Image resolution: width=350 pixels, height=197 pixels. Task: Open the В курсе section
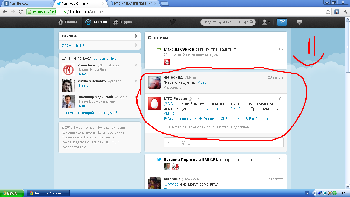122,22
